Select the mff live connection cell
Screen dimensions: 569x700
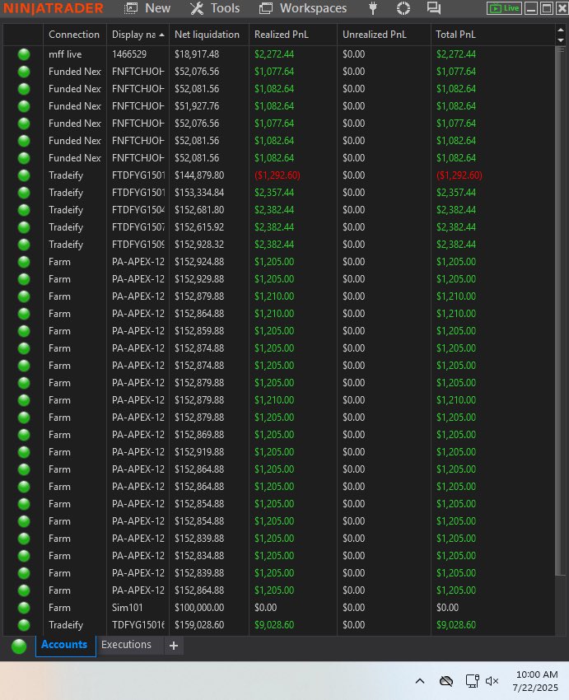pos(65,54)
